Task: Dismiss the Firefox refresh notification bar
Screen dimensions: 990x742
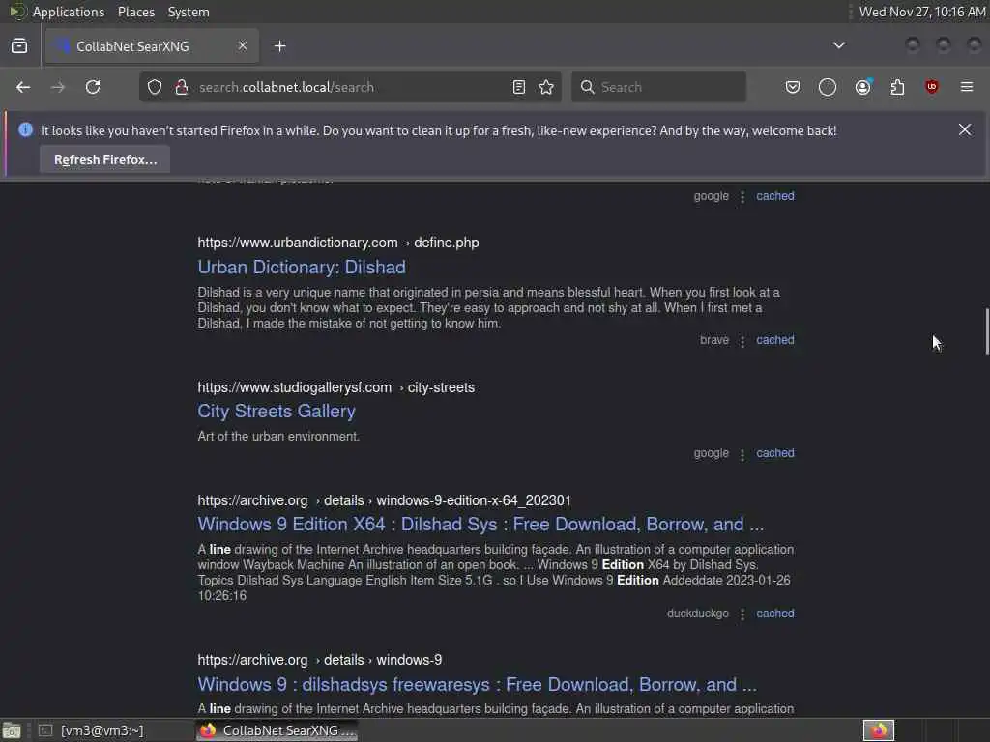Action: click(965, 130)
